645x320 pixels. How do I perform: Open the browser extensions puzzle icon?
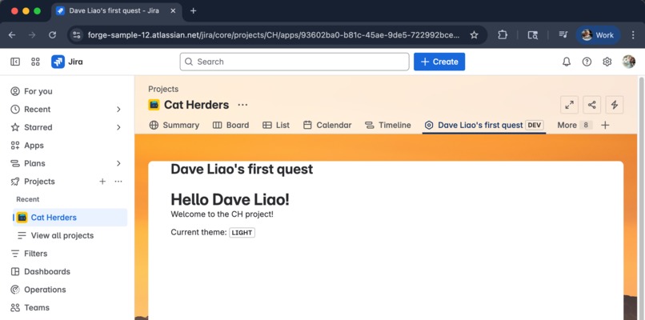[503, 35]
